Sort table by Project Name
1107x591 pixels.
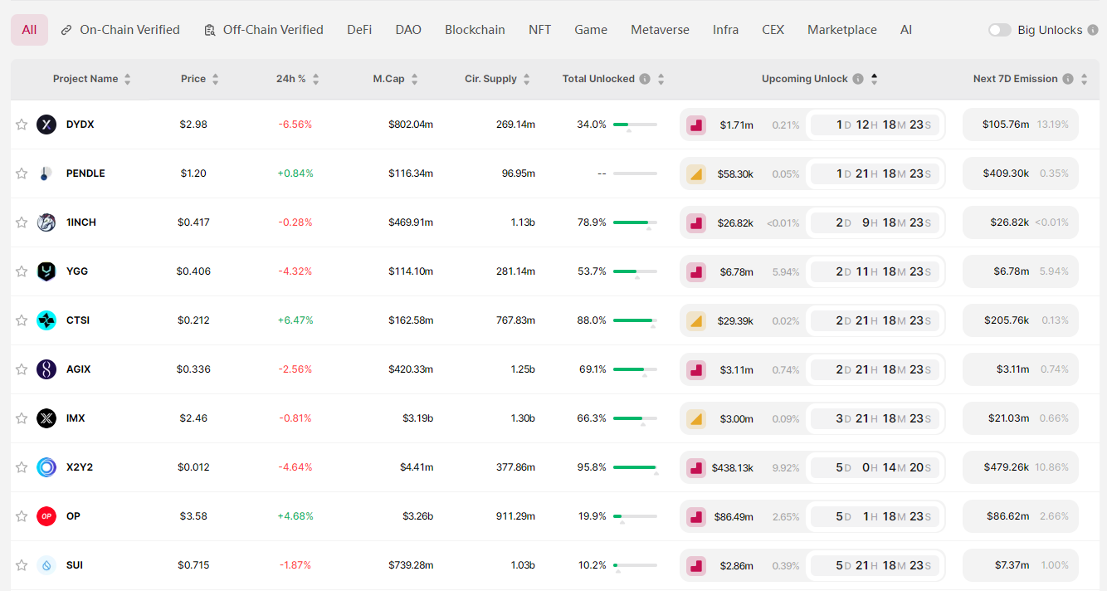92,79
